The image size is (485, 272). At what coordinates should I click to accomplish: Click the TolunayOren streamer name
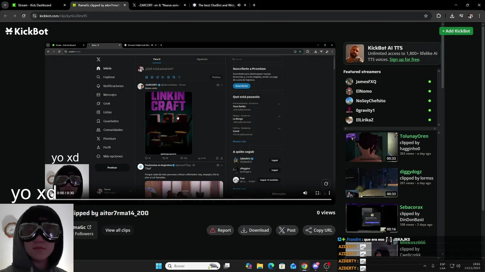pos(414,136)
